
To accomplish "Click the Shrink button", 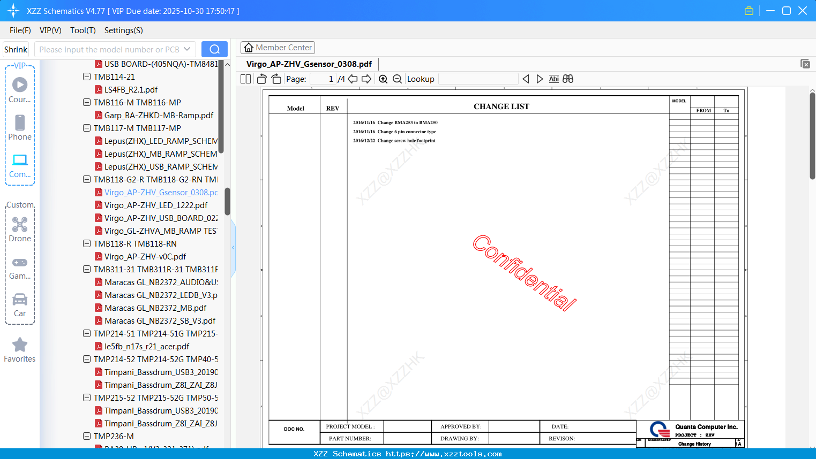I will 16,49.
